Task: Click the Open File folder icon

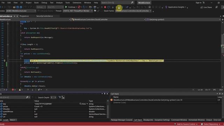Action: coord(14,7)
